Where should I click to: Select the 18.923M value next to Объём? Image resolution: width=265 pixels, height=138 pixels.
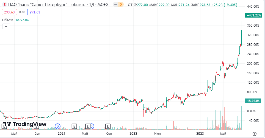pyautogui.click(x=22, y=20)
